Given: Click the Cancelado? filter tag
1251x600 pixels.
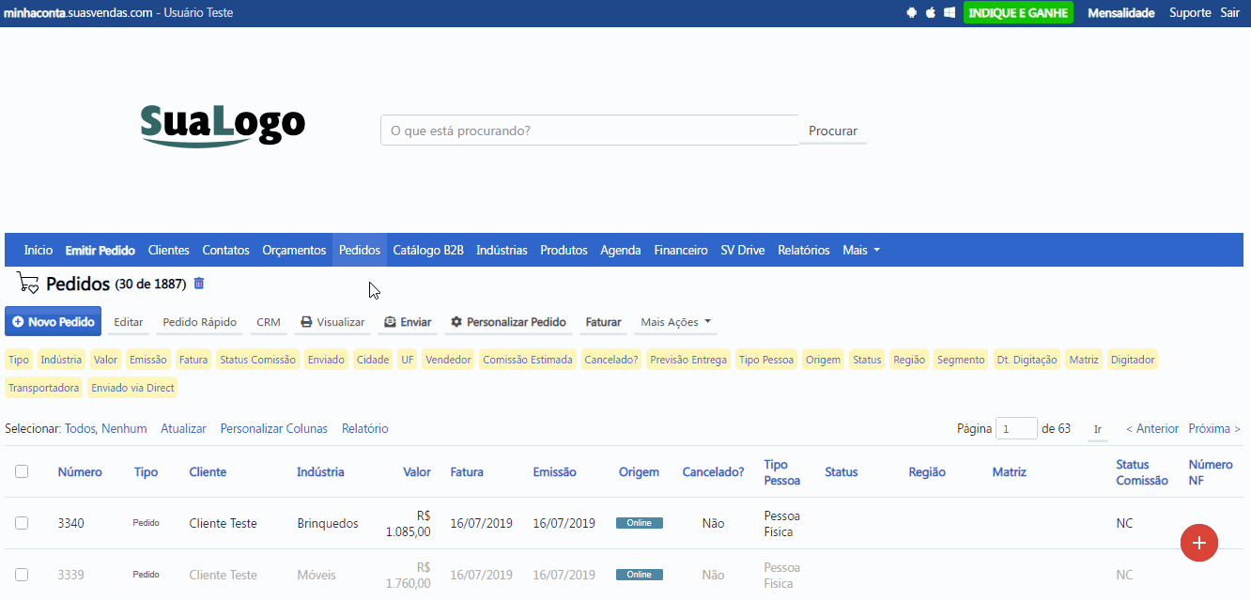Looking at the screenshot, I should point(611,360).
